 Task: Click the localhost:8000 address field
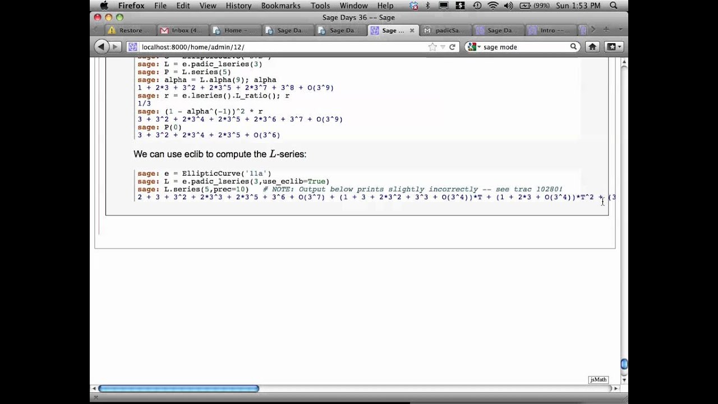point(280,47)
